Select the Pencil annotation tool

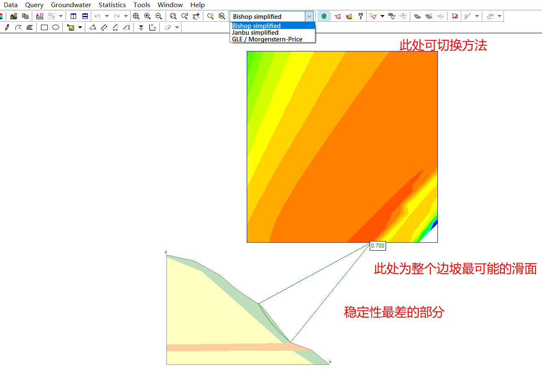(x=7, y=27)
